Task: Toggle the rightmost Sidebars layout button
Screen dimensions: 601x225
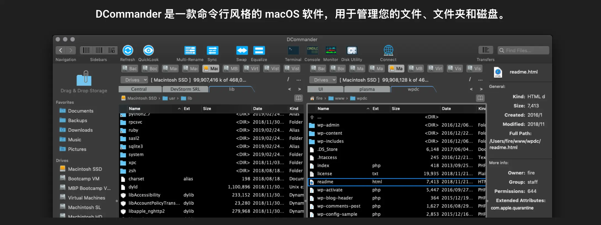Action: (x=111, y=50)
